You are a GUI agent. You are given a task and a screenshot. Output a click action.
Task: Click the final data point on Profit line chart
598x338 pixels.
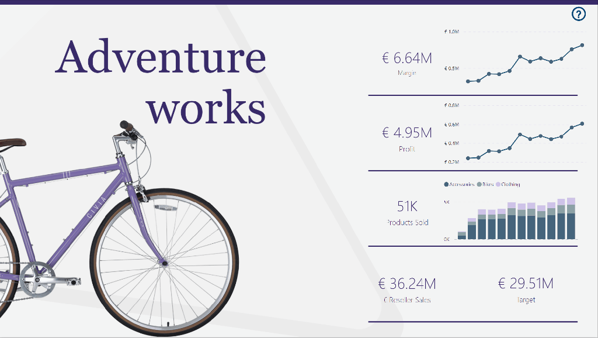pos(582,123)
